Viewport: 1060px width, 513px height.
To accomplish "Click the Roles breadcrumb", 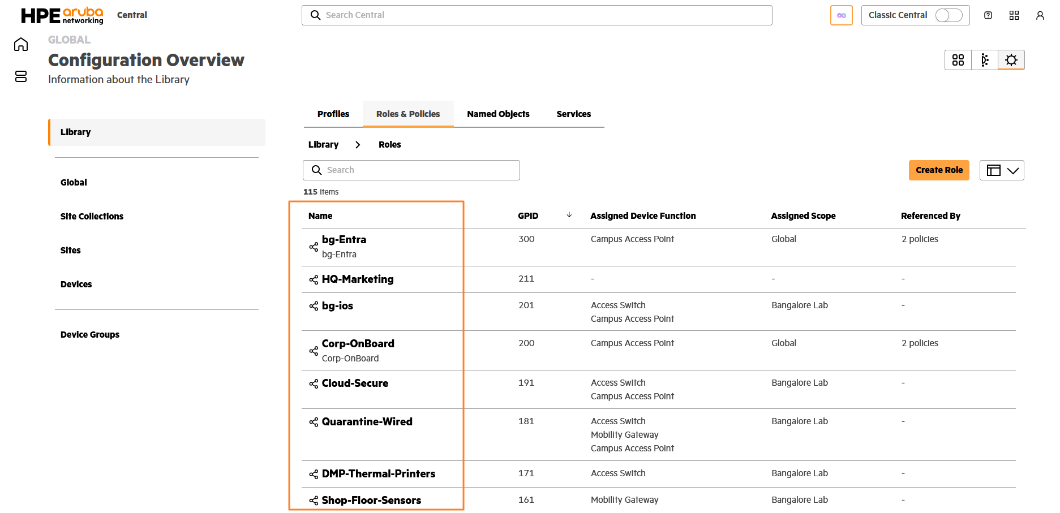I will tap(390, 145).
